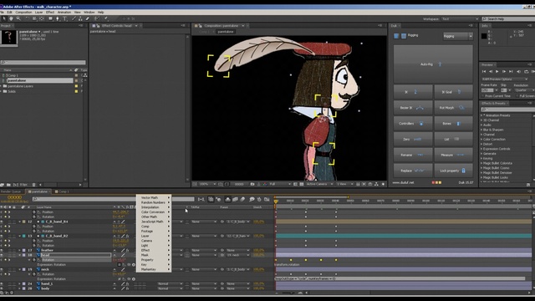Toggle loop option in Preview panel
This screenshot has width=535, height=301.
pos(526,72)
